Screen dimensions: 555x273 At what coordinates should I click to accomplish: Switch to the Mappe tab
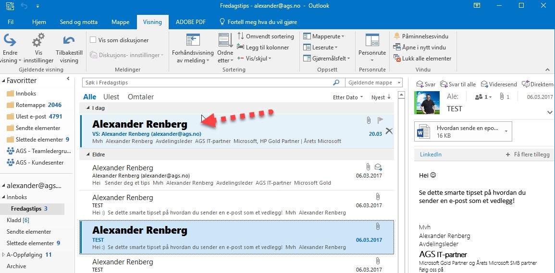[x=120, y=22]
